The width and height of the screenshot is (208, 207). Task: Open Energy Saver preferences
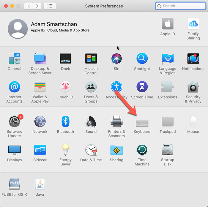click(65, 150)
